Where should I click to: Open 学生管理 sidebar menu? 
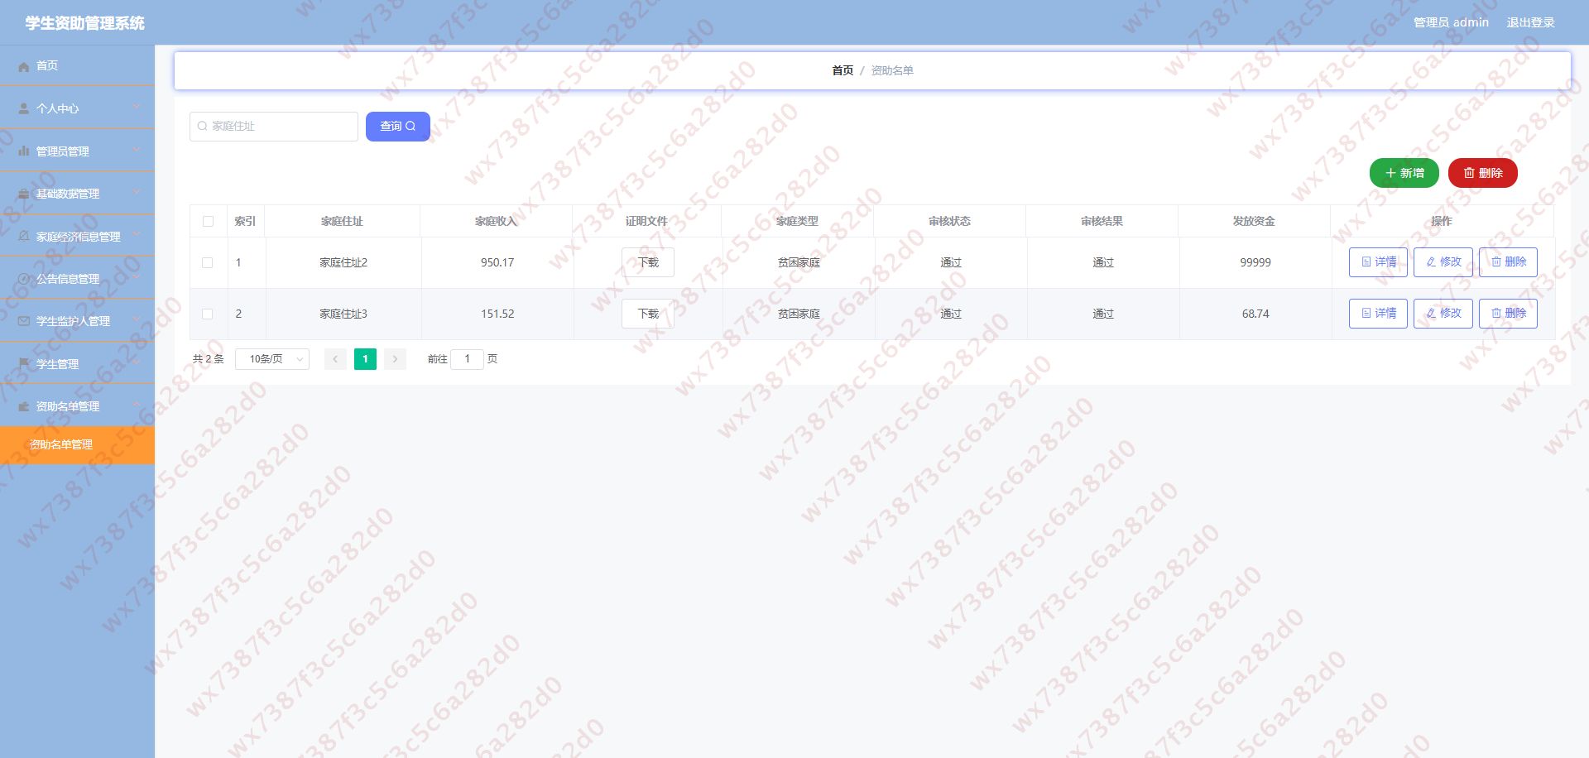tap(77, 364)
